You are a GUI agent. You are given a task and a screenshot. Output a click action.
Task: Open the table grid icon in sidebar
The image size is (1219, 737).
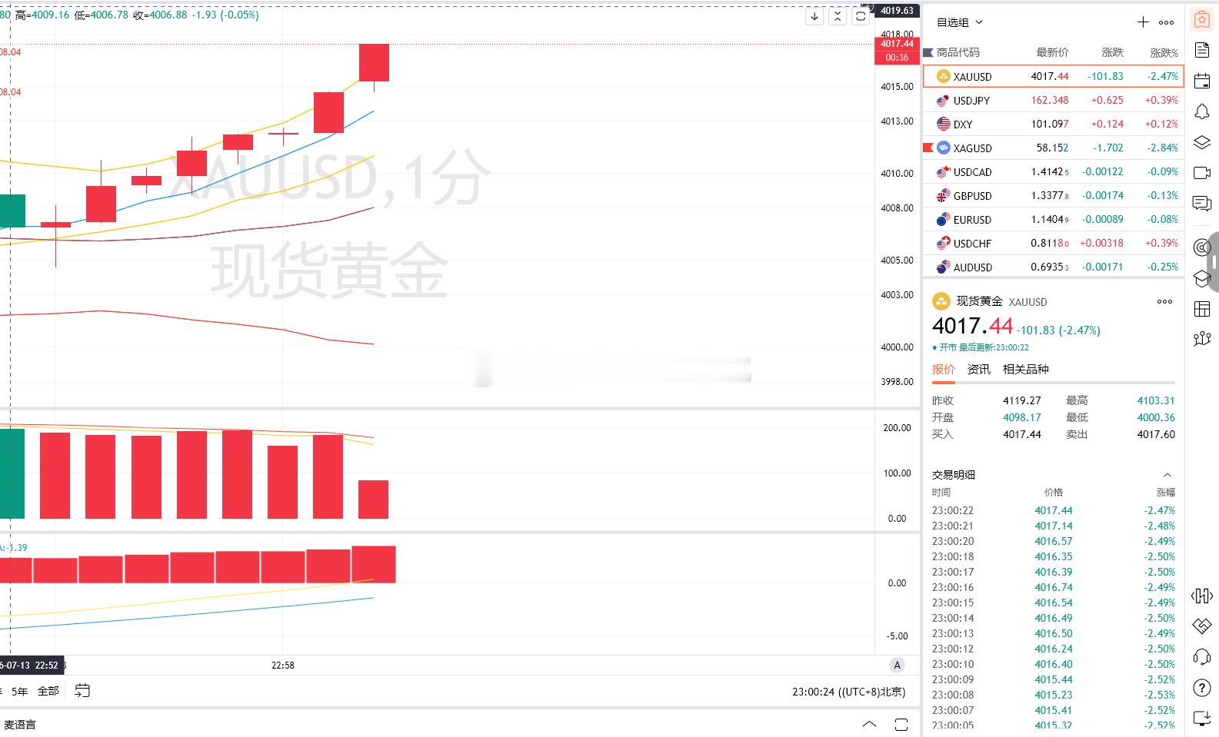click(x=1201, y=309)
